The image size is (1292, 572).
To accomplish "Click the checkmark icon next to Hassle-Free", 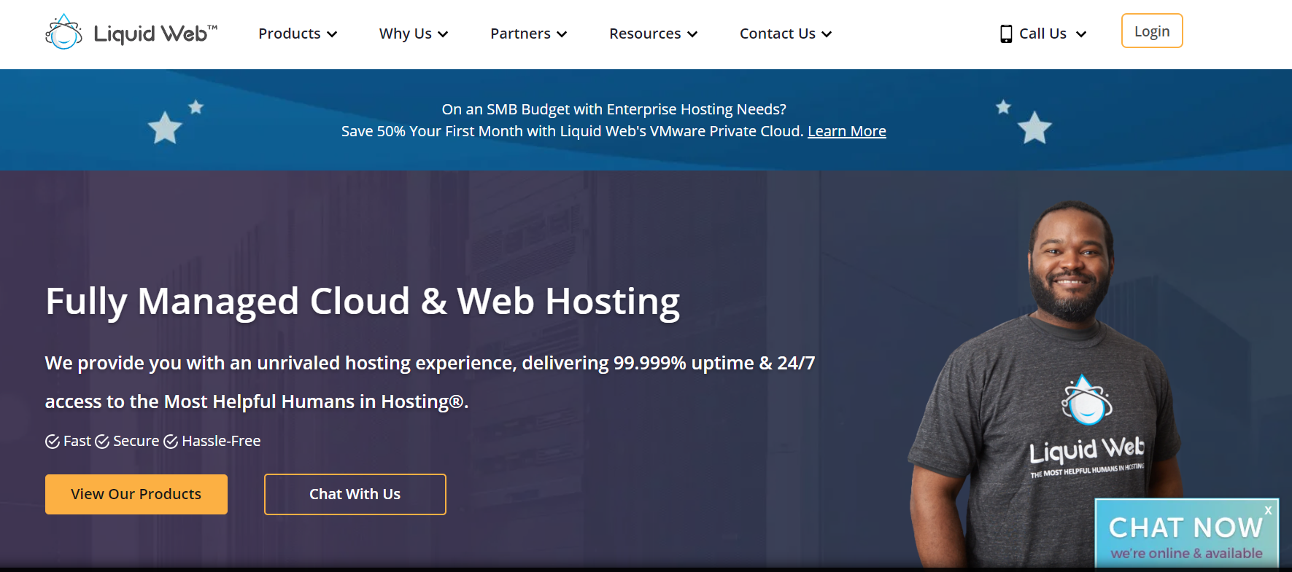I will 171,442.
